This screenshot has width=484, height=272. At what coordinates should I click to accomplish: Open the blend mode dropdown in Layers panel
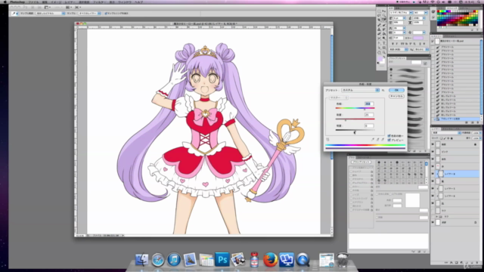pos(447,133)
